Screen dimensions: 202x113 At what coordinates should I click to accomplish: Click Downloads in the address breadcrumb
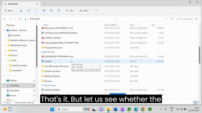tap(35, 19)
